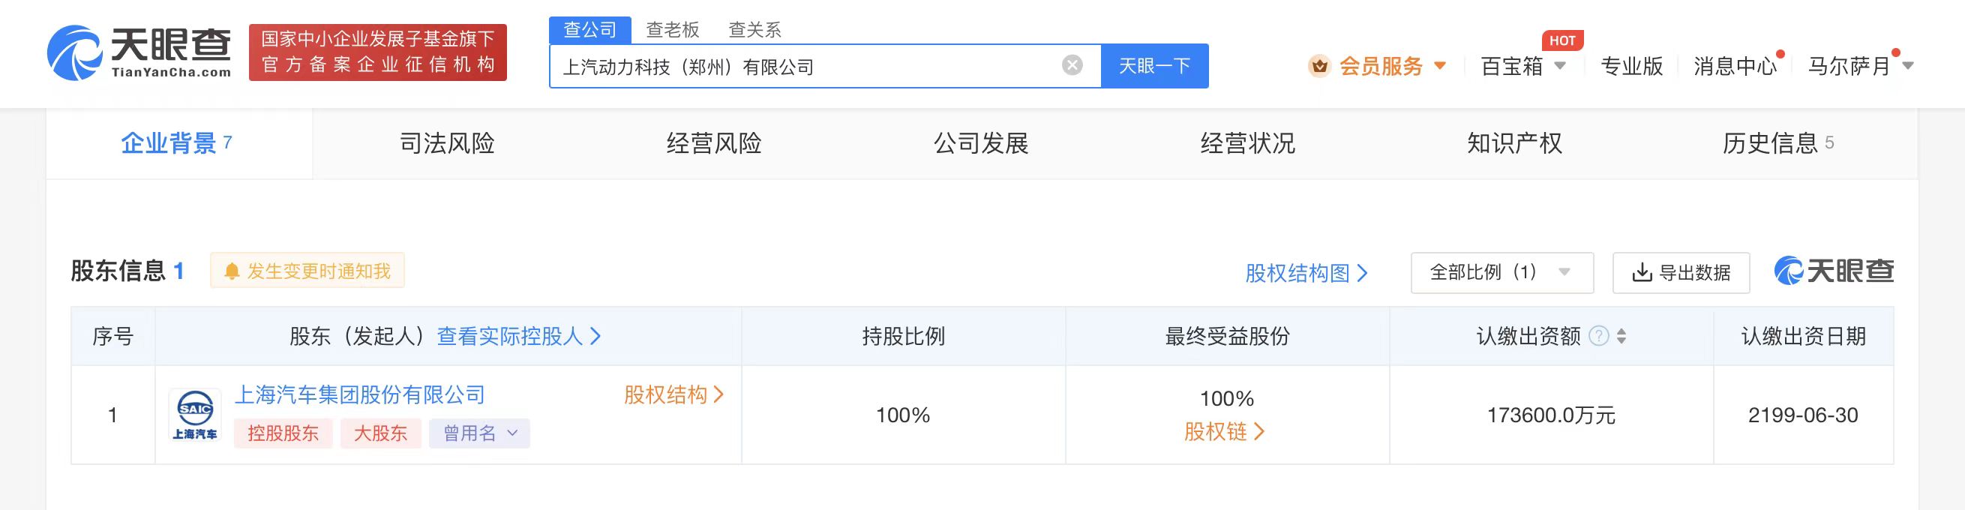Image resolution: width=1965 pixels, height=510 pixels.
Task: Click the help icon next to 认缴出资额
Action: [1598, 336]
